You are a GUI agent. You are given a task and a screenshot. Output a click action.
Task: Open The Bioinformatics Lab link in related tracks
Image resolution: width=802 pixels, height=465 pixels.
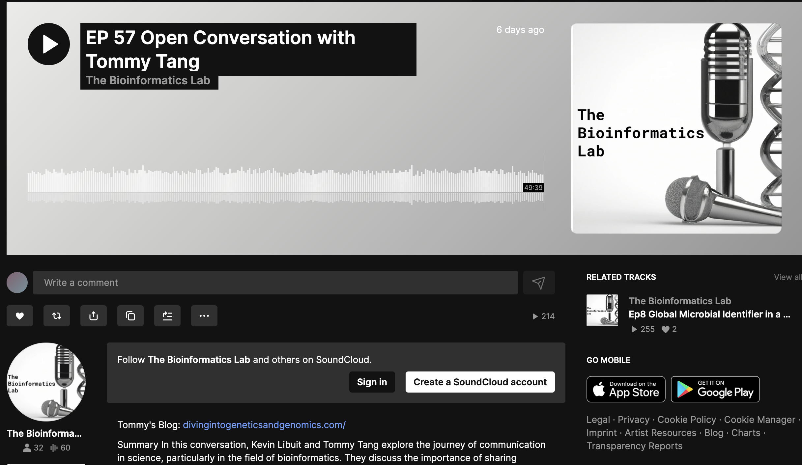[x=680, y=301]
